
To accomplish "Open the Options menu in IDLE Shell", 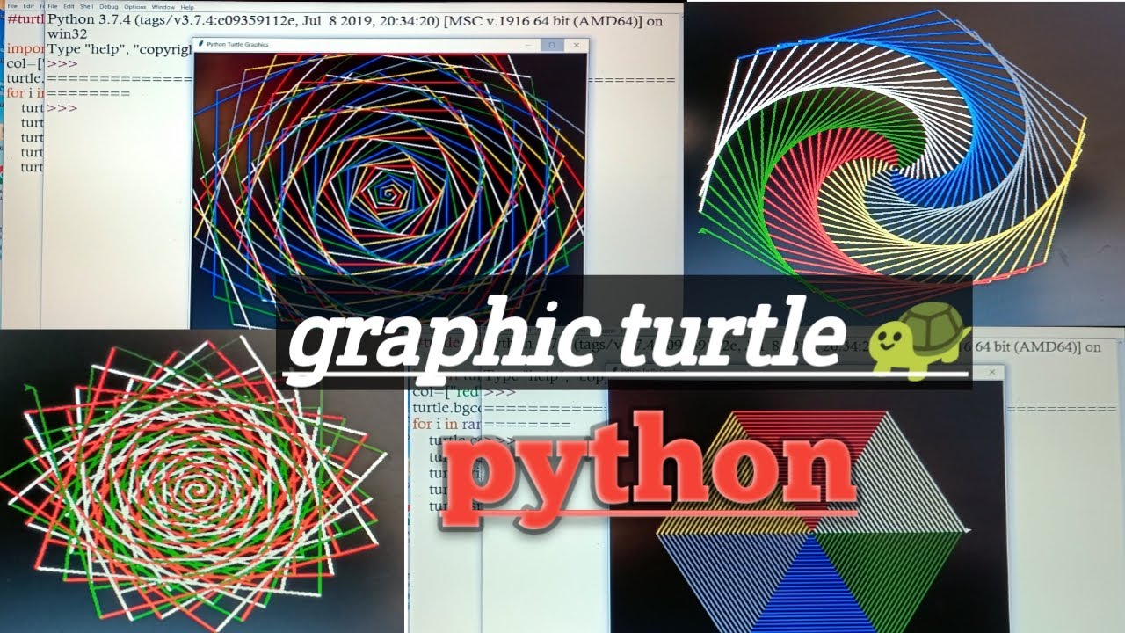I will click(x=134, y=7).
